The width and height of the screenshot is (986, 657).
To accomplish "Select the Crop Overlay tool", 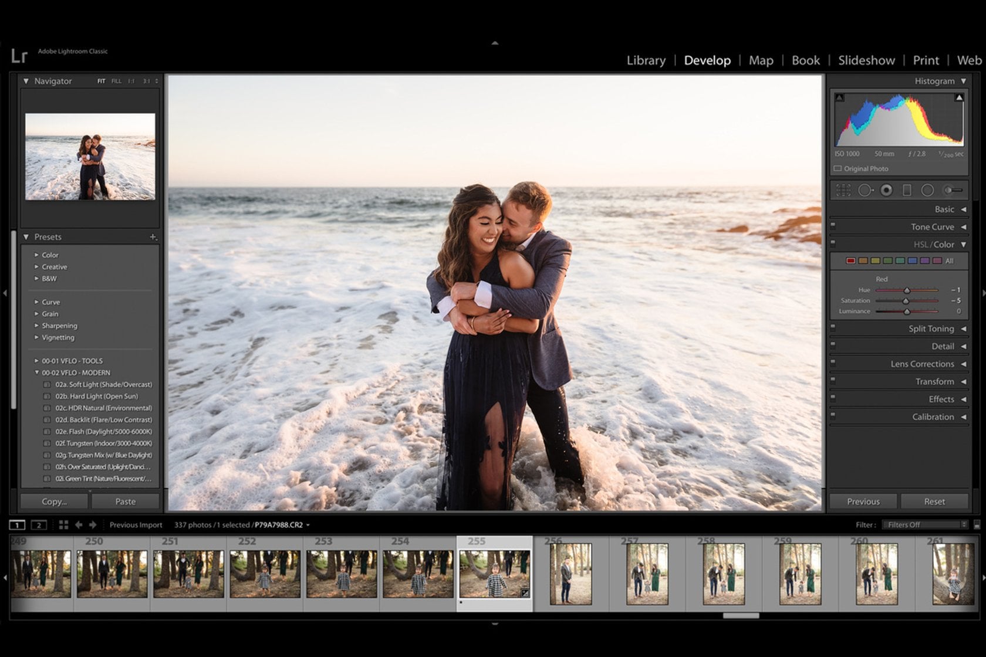I will click(843, 189).
